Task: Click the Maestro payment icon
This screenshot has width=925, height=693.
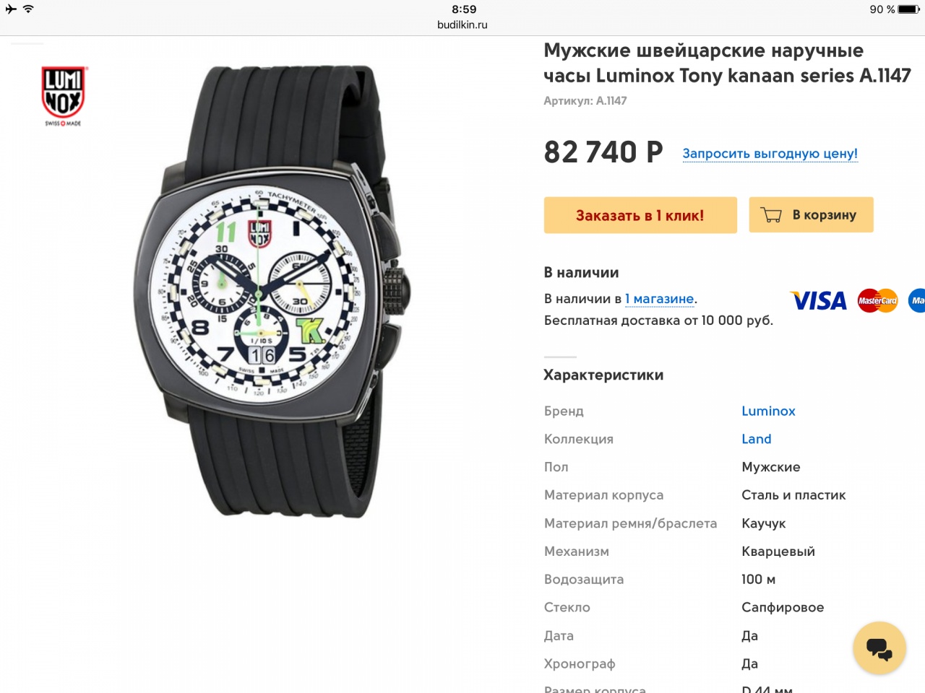Action: [917, 300]
